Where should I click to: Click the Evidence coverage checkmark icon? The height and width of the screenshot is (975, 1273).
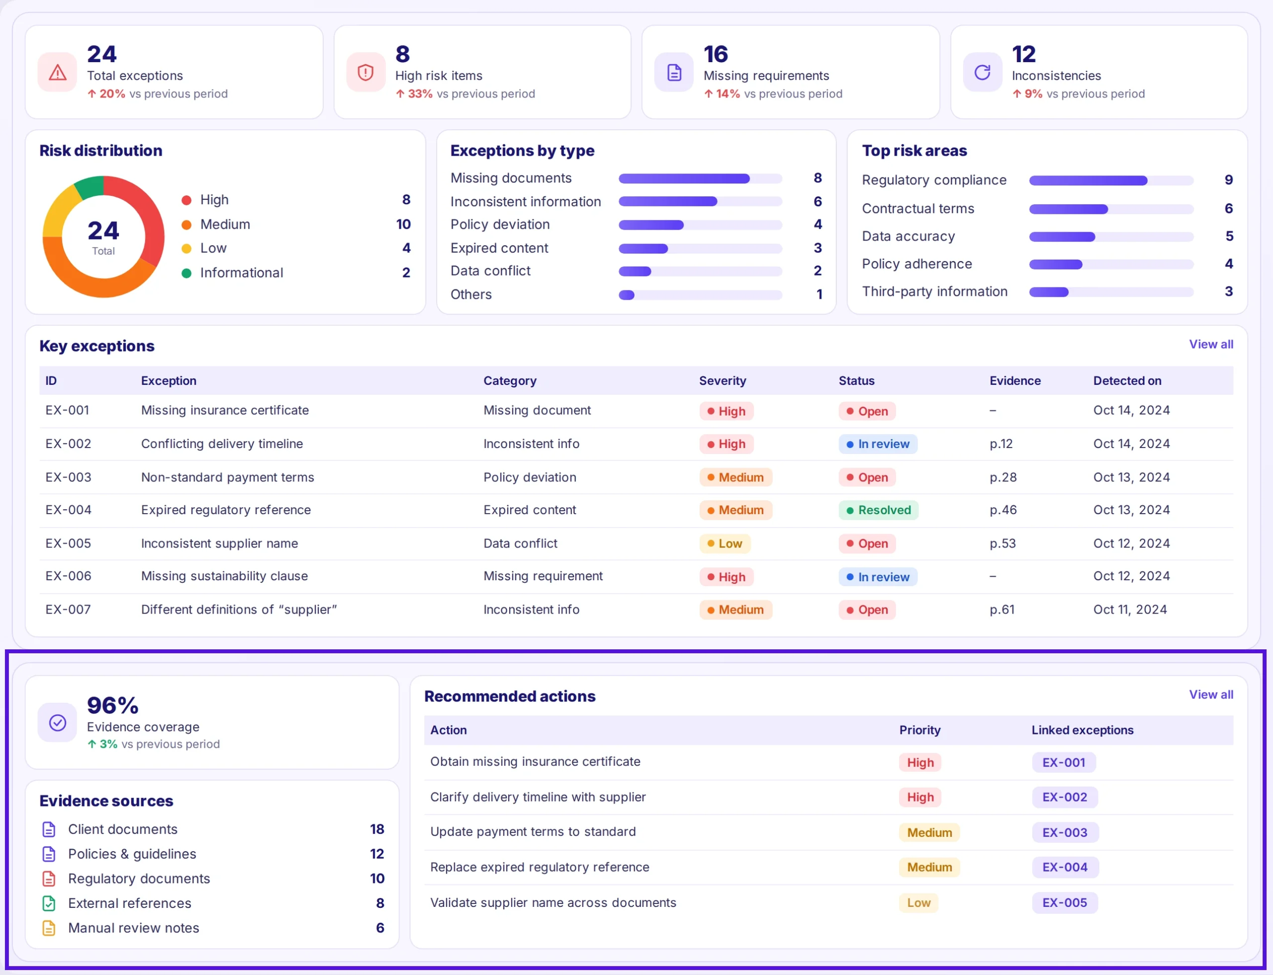click(x=58, y=722)
